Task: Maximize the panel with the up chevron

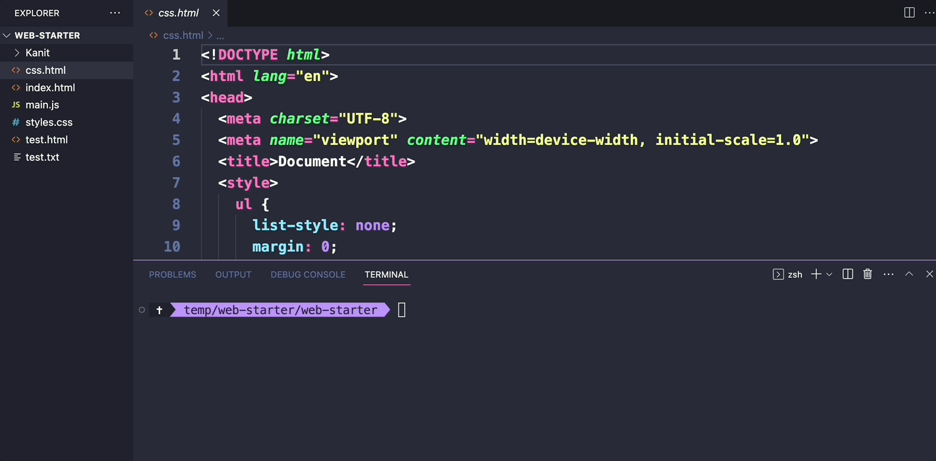Action: [909, 274]
